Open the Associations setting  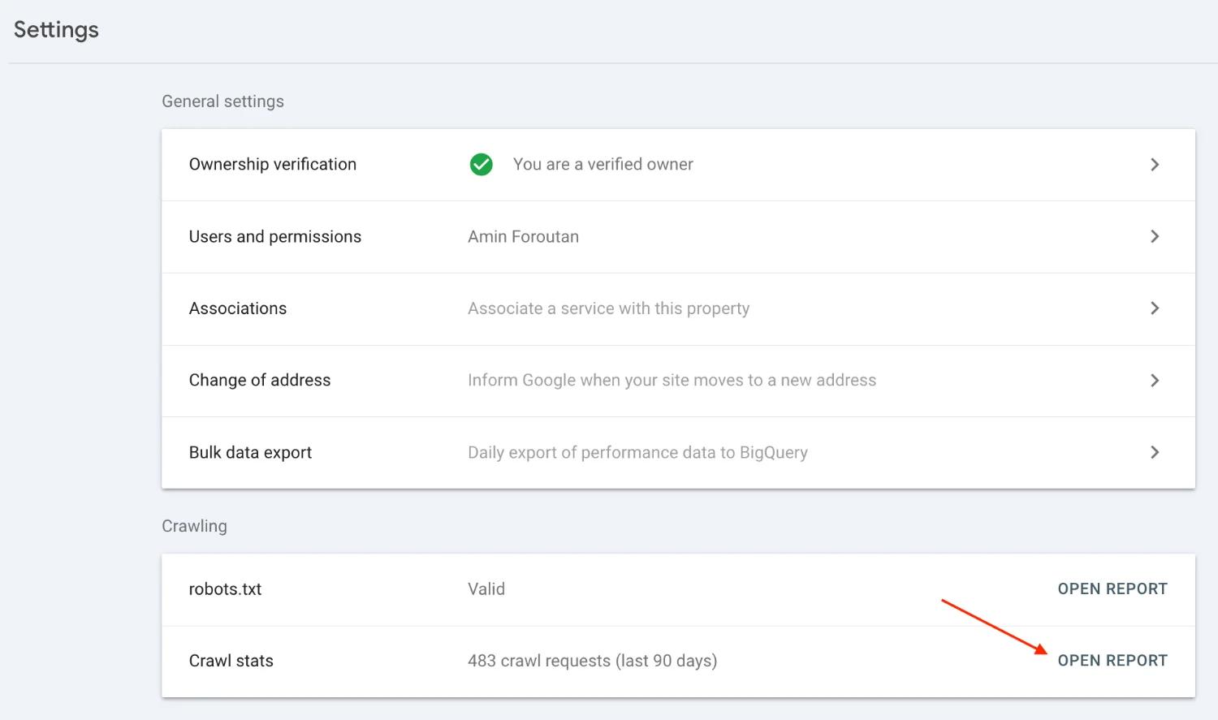pos(237,308)
